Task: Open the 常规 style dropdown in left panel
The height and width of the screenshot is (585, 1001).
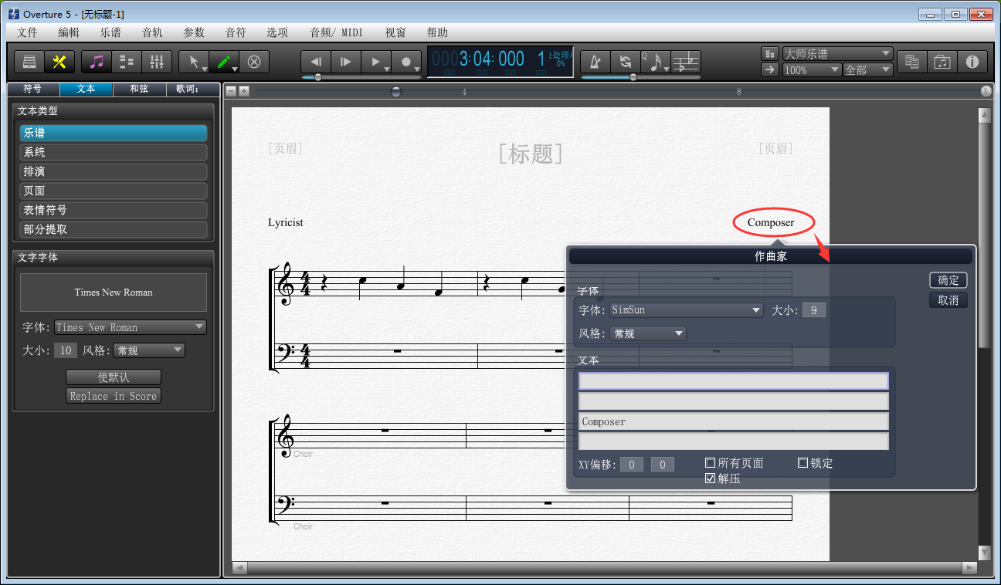Action: click(x=149, y=350)
